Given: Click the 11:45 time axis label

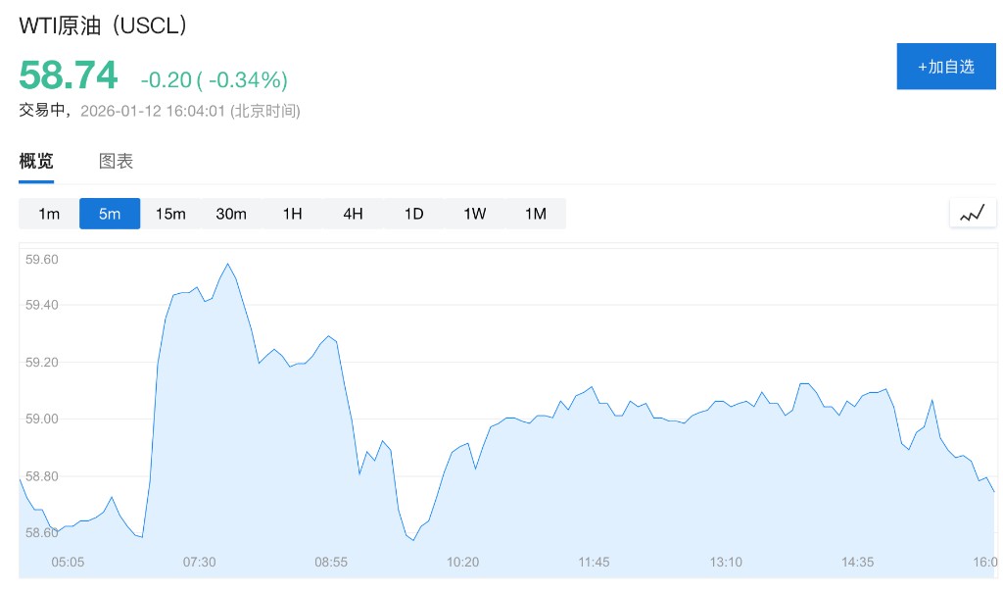Looking at the screenshot, I should tap(594, 562).
